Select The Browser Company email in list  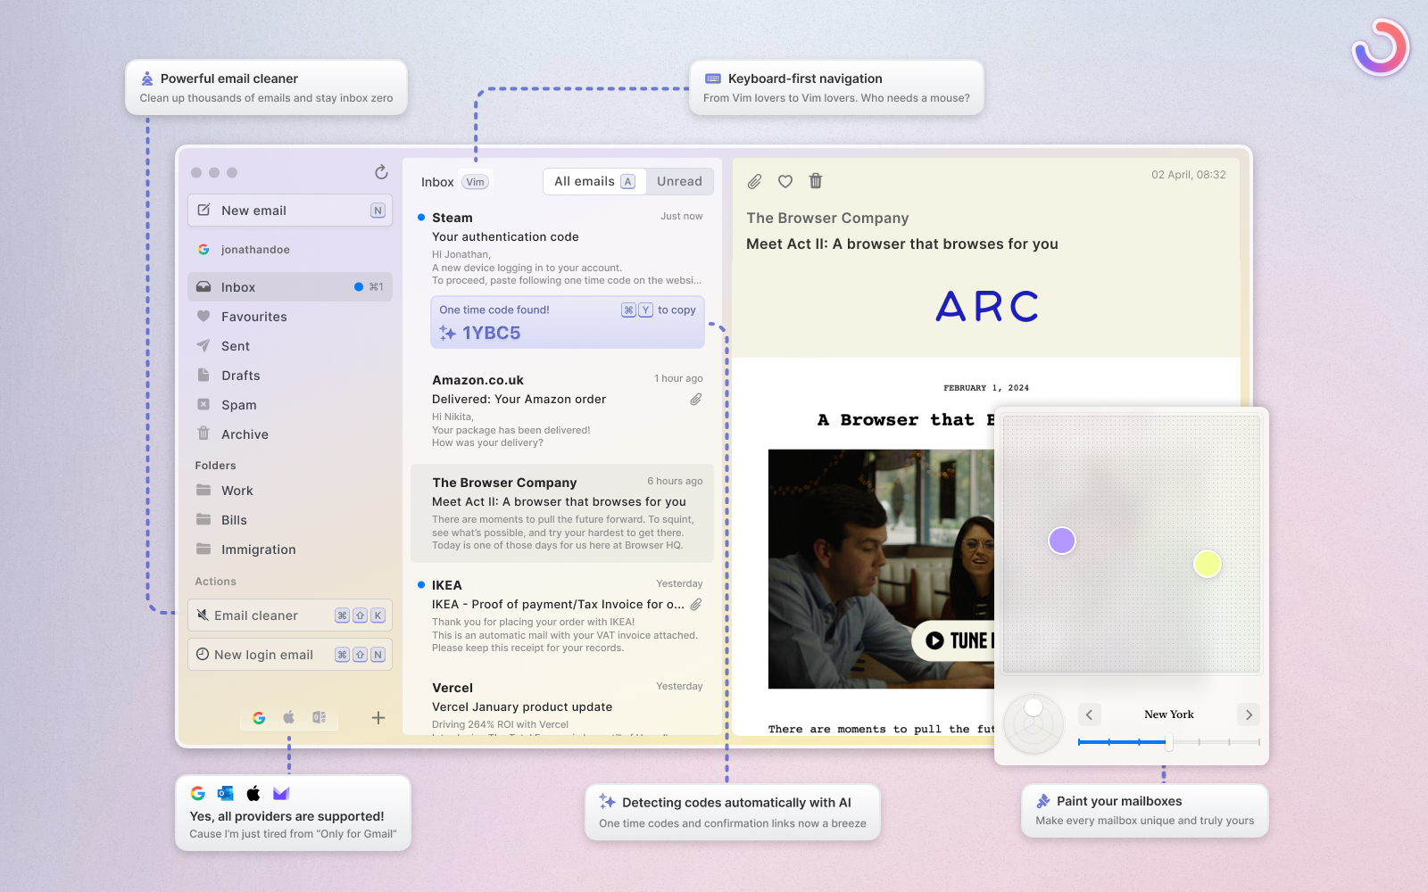(562, 513)
